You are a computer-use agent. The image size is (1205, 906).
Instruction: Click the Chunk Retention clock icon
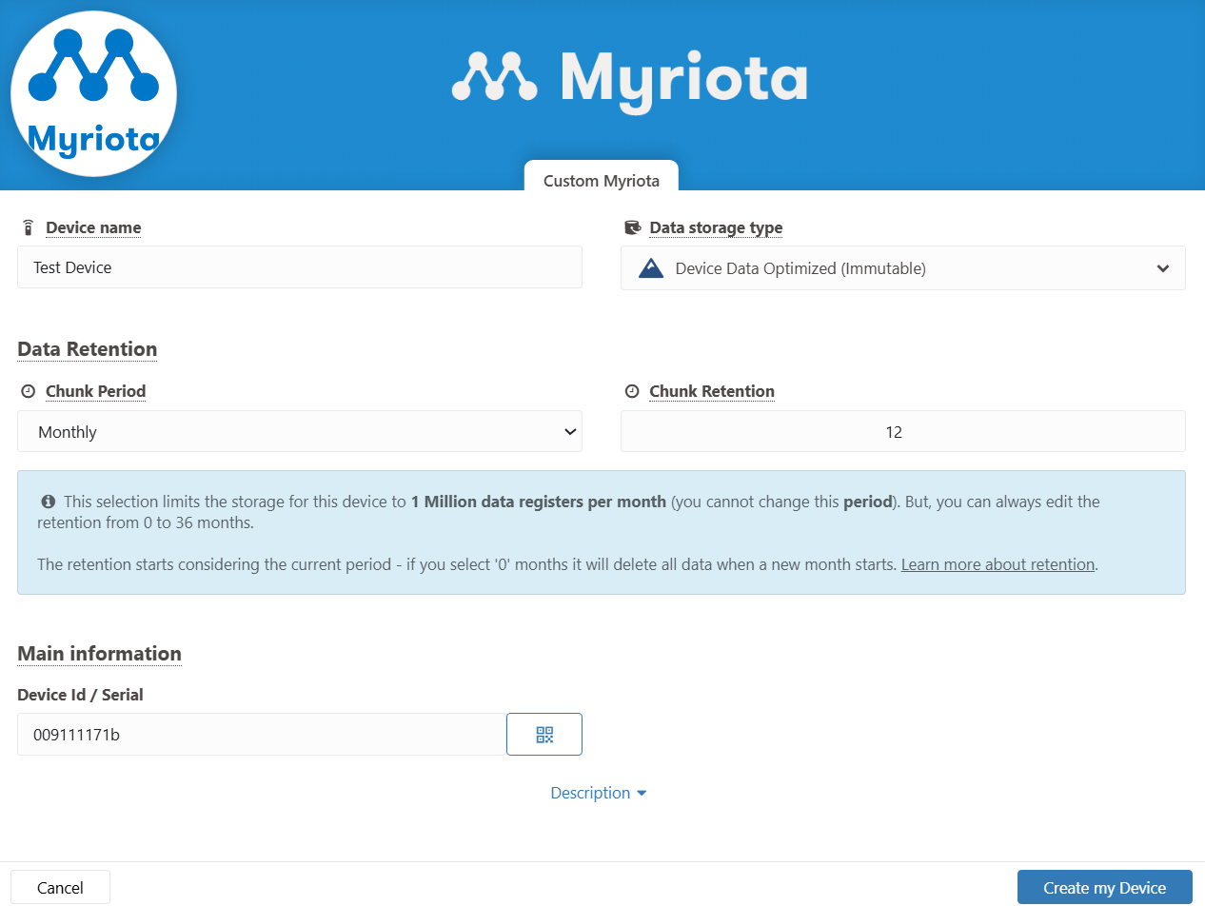(631, 391)
